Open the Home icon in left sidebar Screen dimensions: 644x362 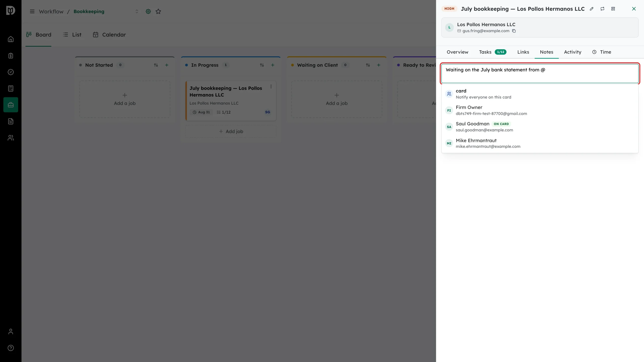click(11, 39)
